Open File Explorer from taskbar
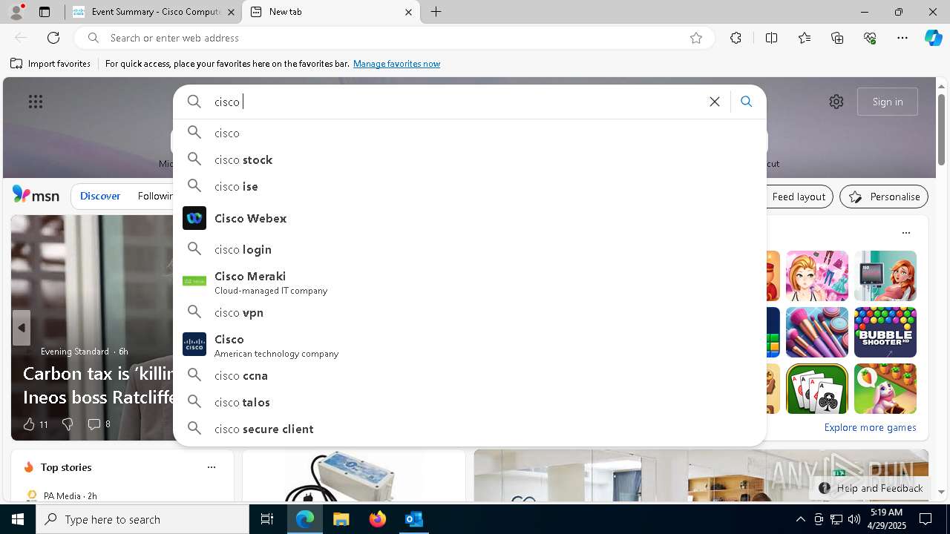 tap(341, 519)
